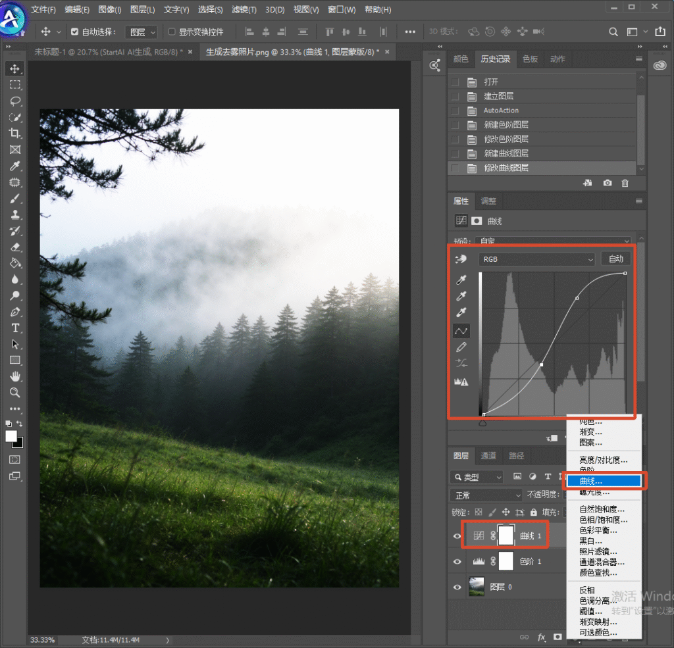Select the Type tool
Image resolution: width=674 pixels, height=648 pixels.
click(15, 328)
